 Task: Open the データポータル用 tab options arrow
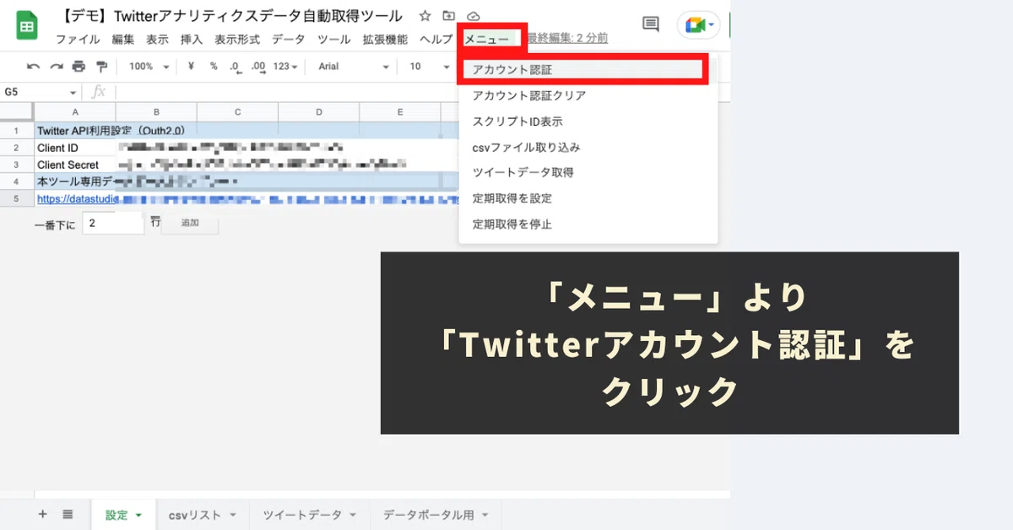click(485, 515)
